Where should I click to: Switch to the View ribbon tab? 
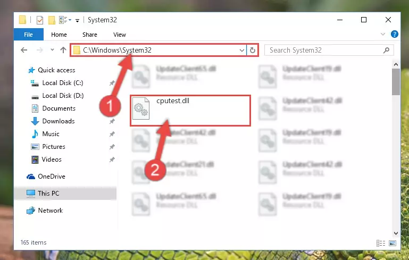click(120, 35)
